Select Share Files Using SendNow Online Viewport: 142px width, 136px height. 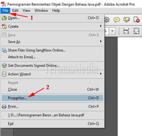point(52,50)
